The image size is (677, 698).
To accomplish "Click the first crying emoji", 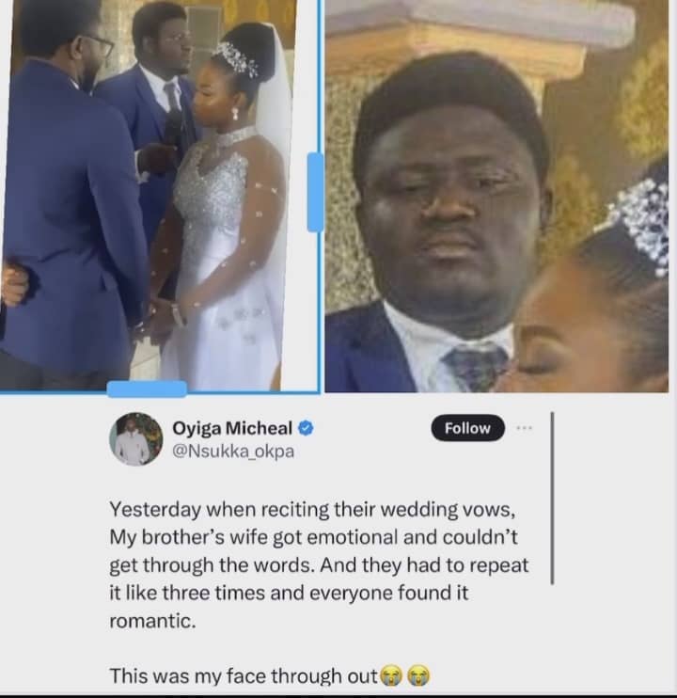I will tap(390, 675).
